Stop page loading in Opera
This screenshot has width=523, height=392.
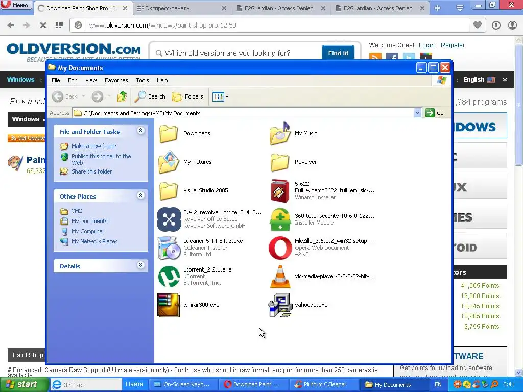[x=43, y=25]
